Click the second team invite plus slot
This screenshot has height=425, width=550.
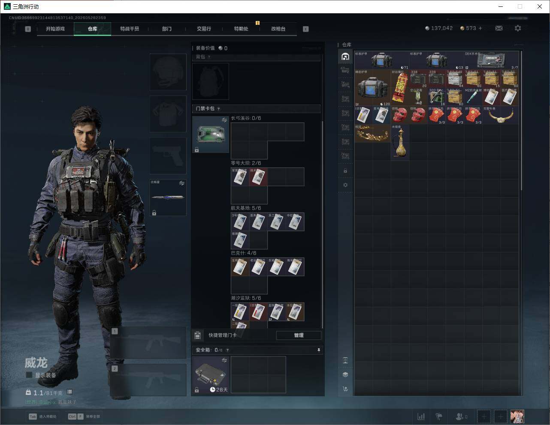pos(500,416)
